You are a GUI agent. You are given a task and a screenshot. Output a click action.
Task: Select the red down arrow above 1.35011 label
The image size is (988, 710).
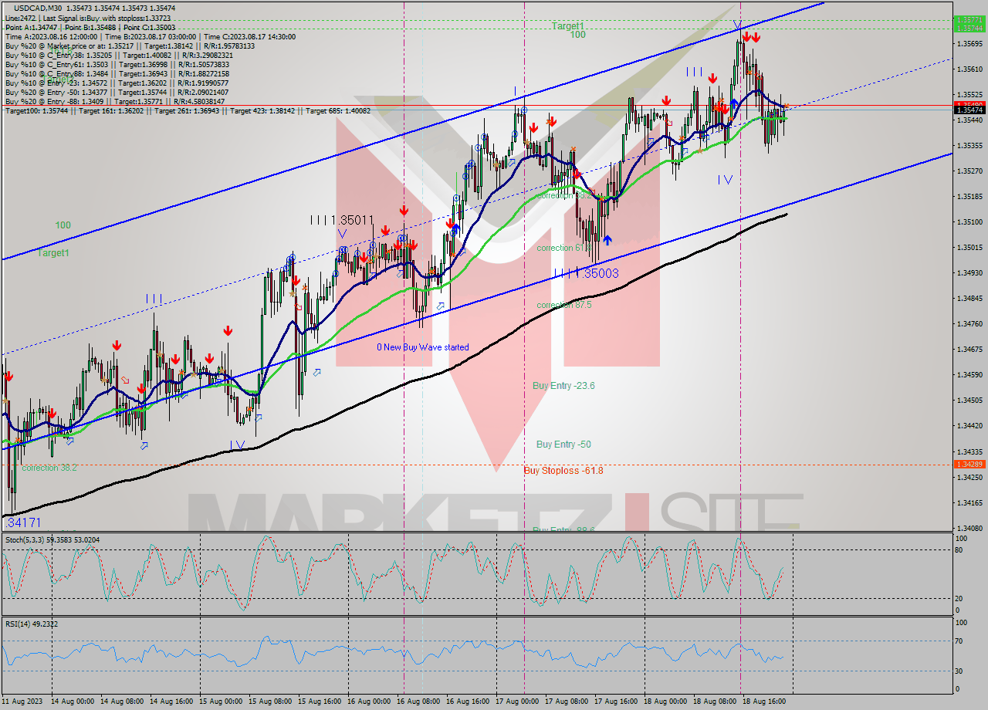pyautogui.click(x=403, y=209)
